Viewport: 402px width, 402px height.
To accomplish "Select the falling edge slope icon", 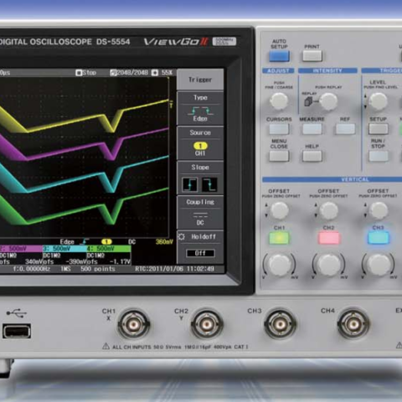I will pyautogui.click(x=209, y=184).
